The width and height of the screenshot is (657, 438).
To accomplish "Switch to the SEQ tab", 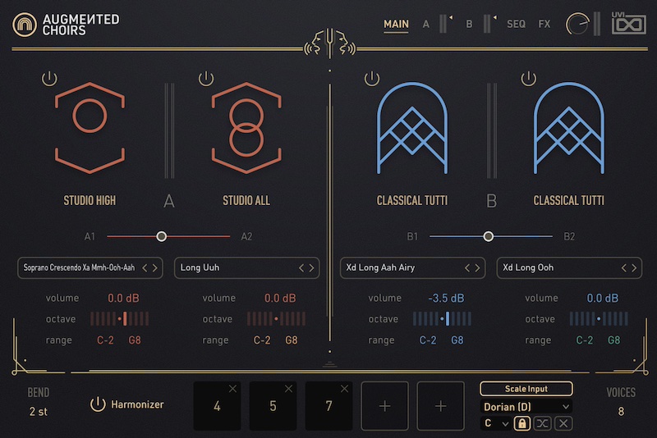I will tap(516, 25).
